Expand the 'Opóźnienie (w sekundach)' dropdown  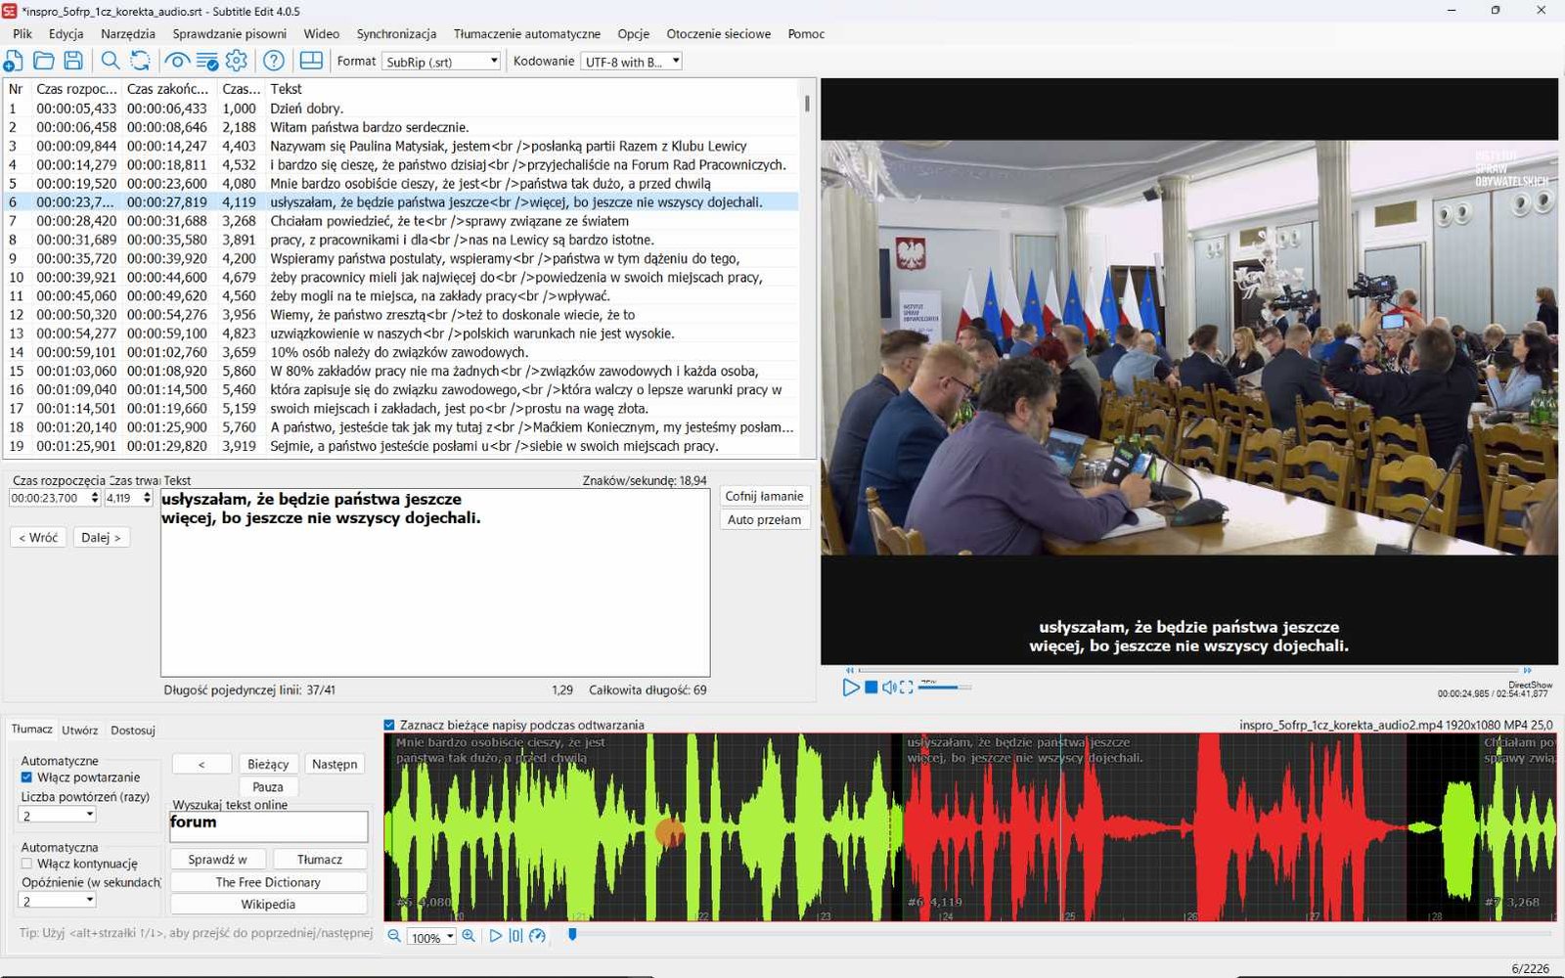tap(58, 901)
